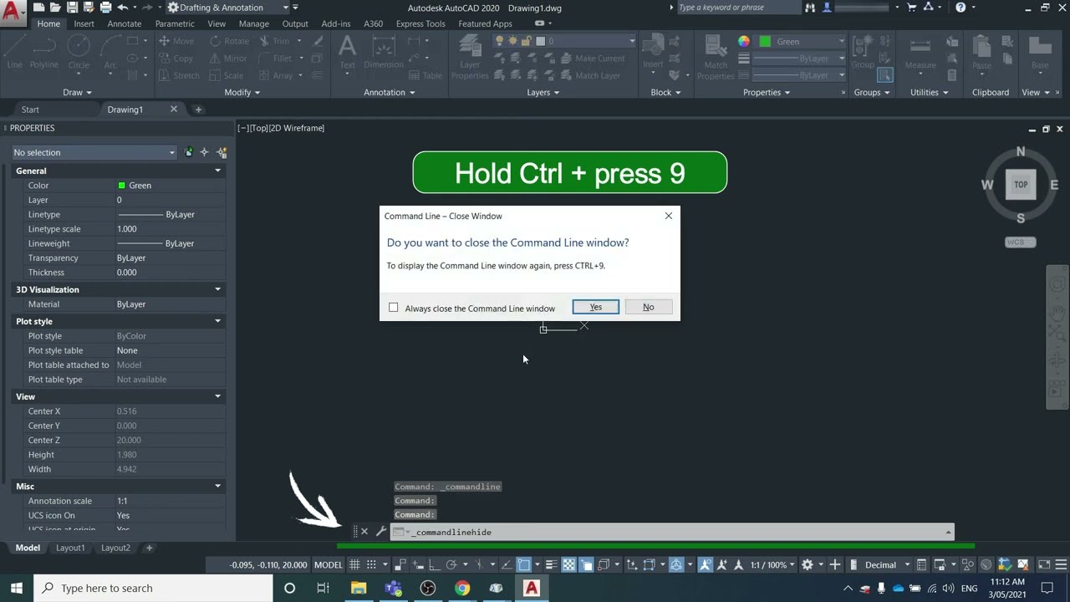Open the Help question mark icon
Viewport: 1070px width, 602px height.
pyautogui.click(x=960, y=8)
